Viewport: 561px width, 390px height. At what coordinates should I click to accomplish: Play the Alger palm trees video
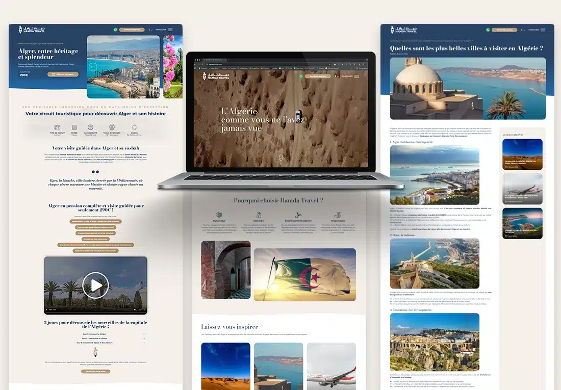click(x=95, y=285)
